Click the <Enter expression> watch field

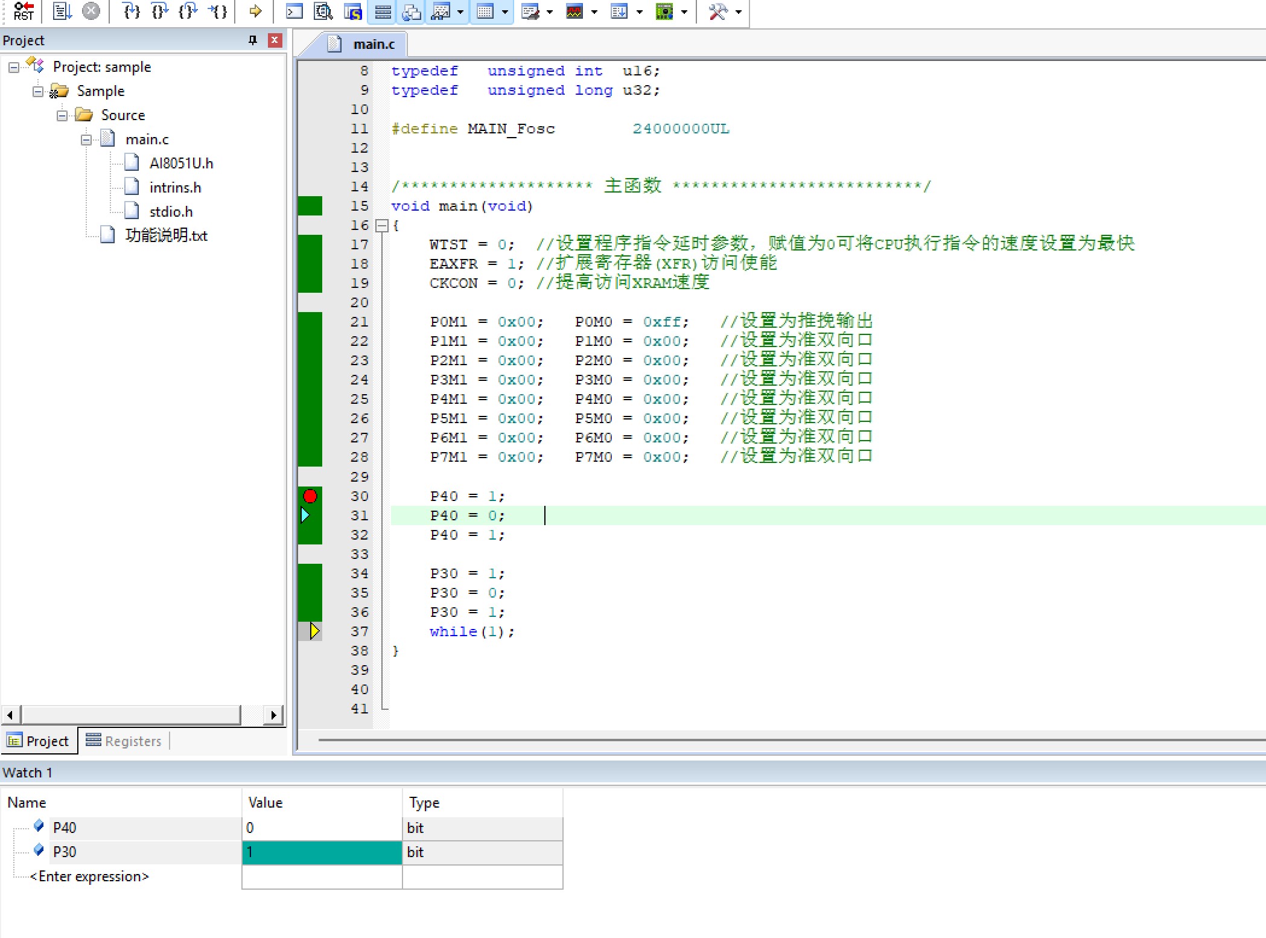click(x=89, y=876)
